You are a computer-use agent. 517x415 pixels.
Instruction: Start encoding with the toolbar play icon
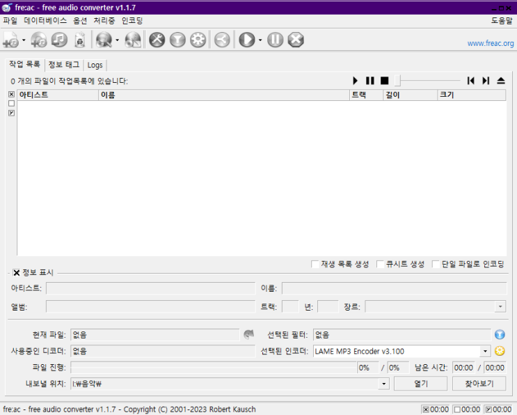[x=247, y=40]
